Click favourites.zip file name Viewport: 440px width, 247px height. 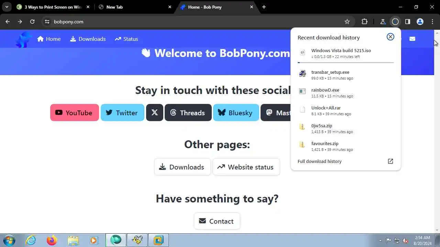325,143
